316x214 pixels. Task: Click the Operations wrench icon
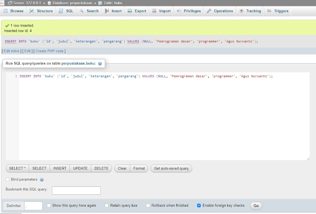pos(209,11)
